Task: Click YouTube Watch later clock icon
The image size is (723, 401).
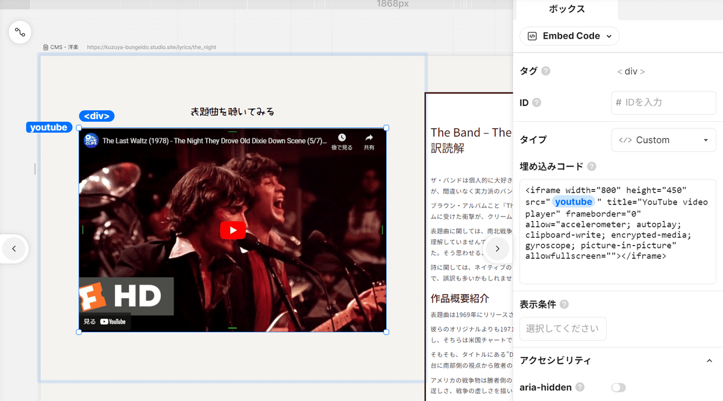Action: [342, 137]
